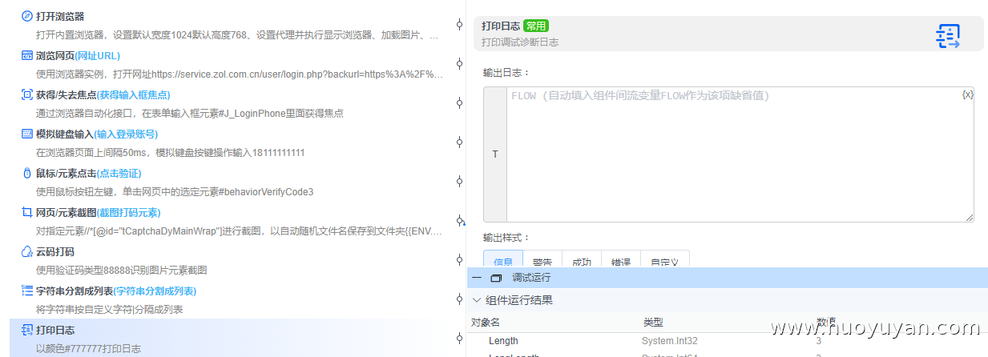Minimize the 调试运行 panel with the dash icon
The width and height of the screenshot is (988, 357).
(477, 278)
